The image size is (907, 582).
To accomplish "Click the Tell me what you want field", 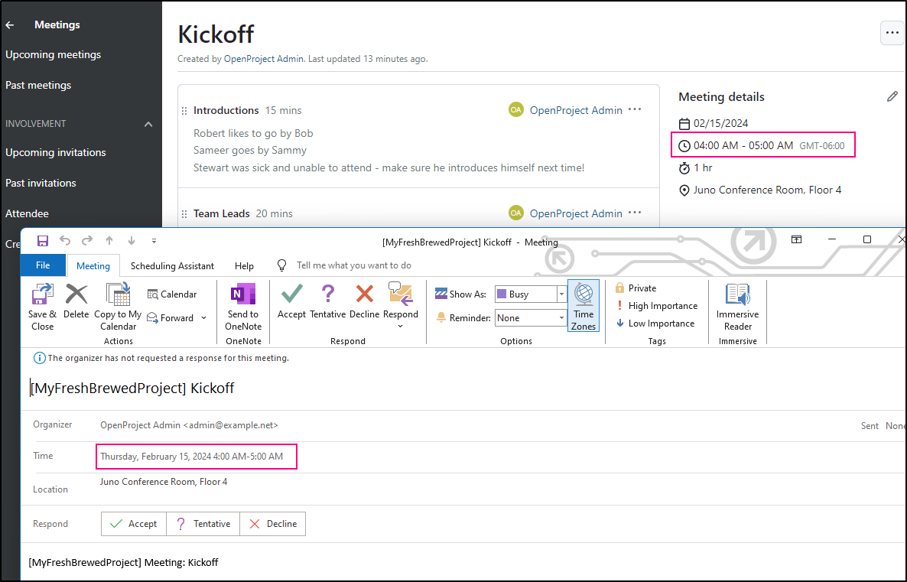I will pos(354,265).
